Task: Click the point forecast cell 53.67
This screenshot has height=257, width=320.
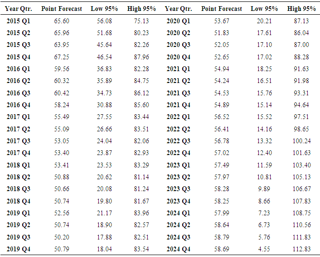Action: 222,21
